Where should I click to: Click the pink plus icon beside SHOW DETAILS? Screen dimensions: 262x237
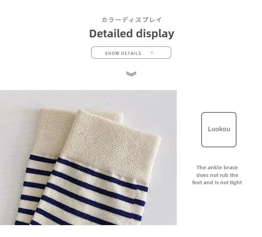152,53
